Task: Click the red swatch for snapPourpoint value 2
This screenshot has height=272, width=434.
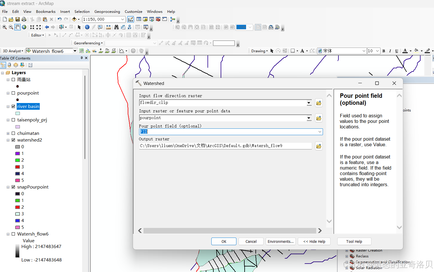Action: pyautogui.click(x=18, y=207)
